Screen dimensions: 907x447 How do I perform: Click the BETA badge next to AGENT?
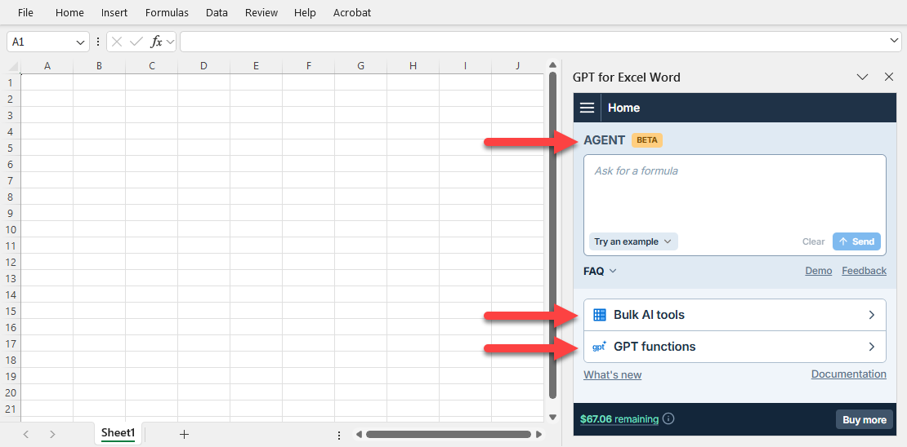pyautogui.click(x=646, y=139)
